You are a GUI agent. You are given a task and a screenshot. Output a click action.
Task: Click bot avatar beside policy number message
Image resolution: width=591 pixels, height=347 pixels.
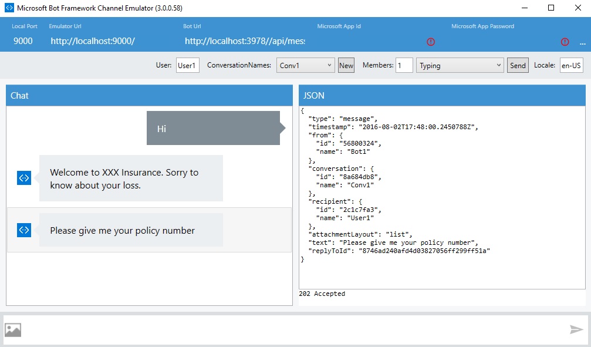click(23, 230)
